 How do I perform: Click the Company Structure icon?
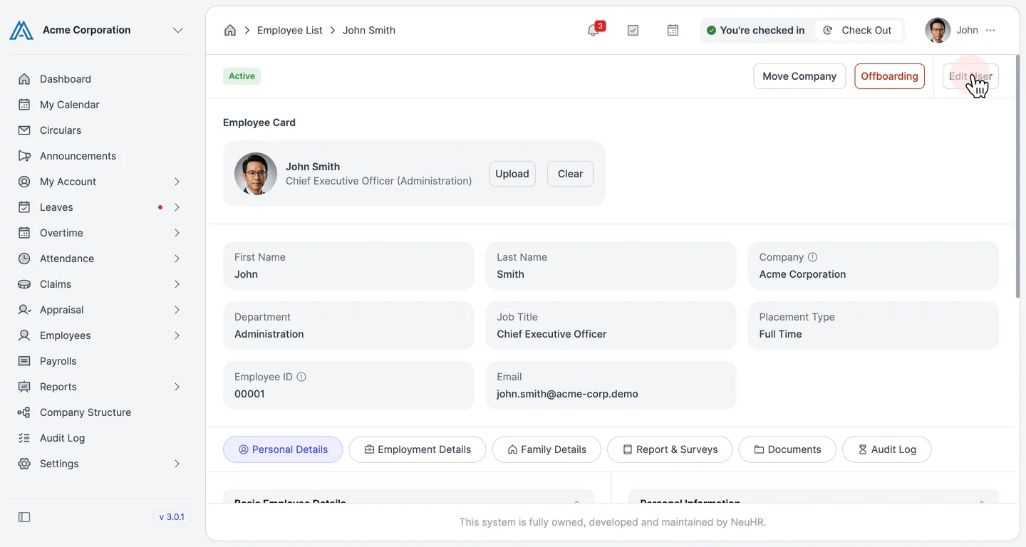[x=24, y=412]
